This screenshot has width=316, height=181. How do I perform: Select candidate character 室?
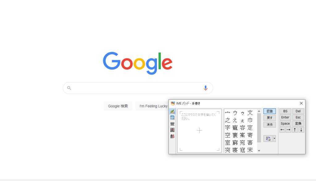tap(227, 143)
